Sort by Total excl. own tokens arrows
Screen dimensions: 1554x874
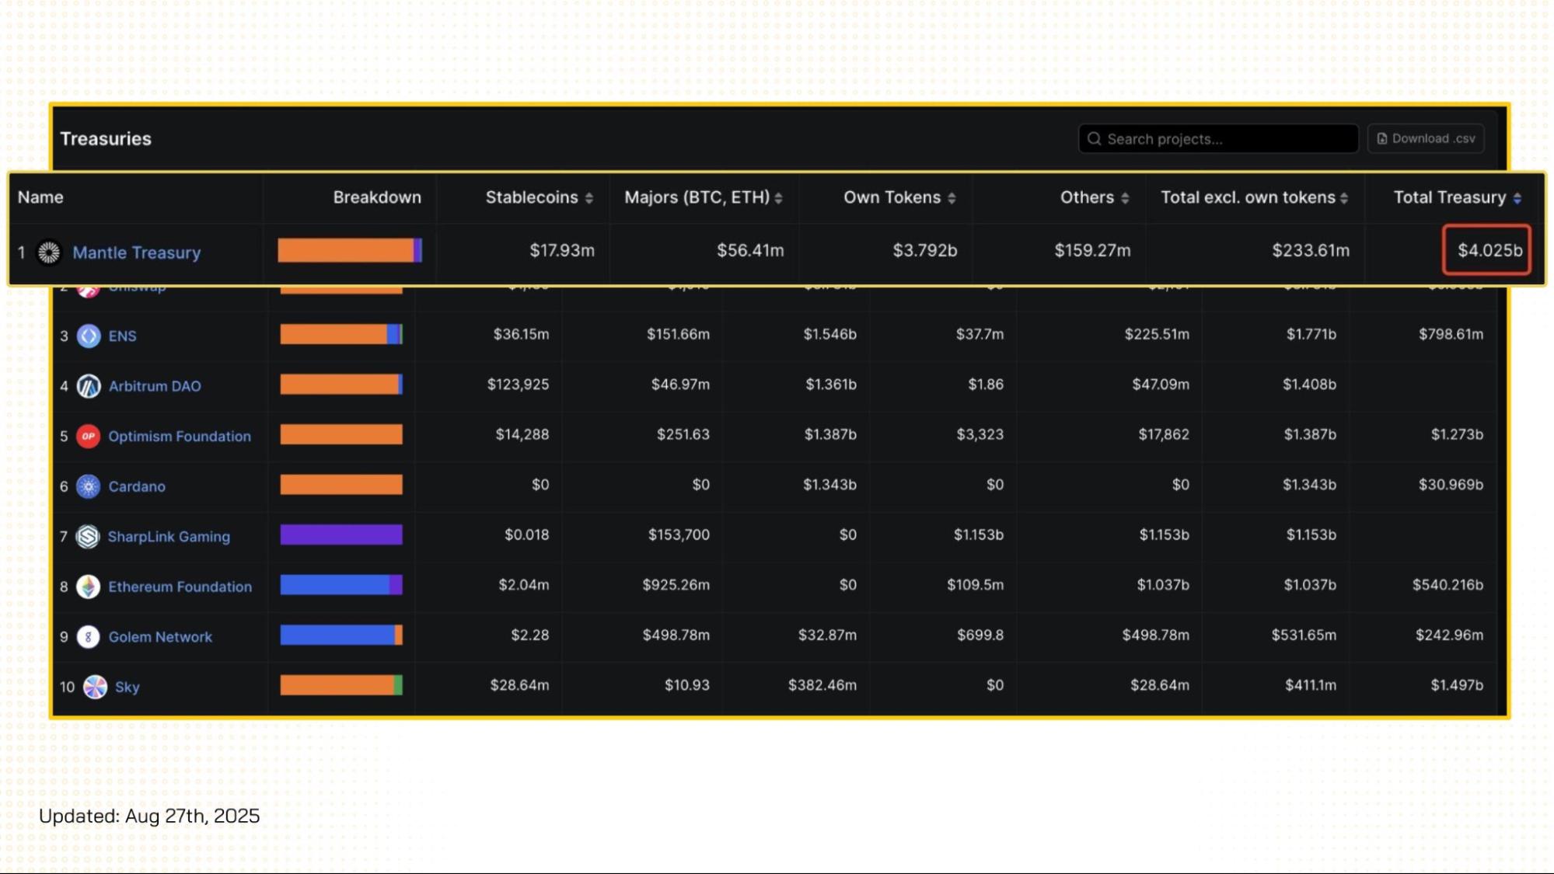(x=1344, y=198)
